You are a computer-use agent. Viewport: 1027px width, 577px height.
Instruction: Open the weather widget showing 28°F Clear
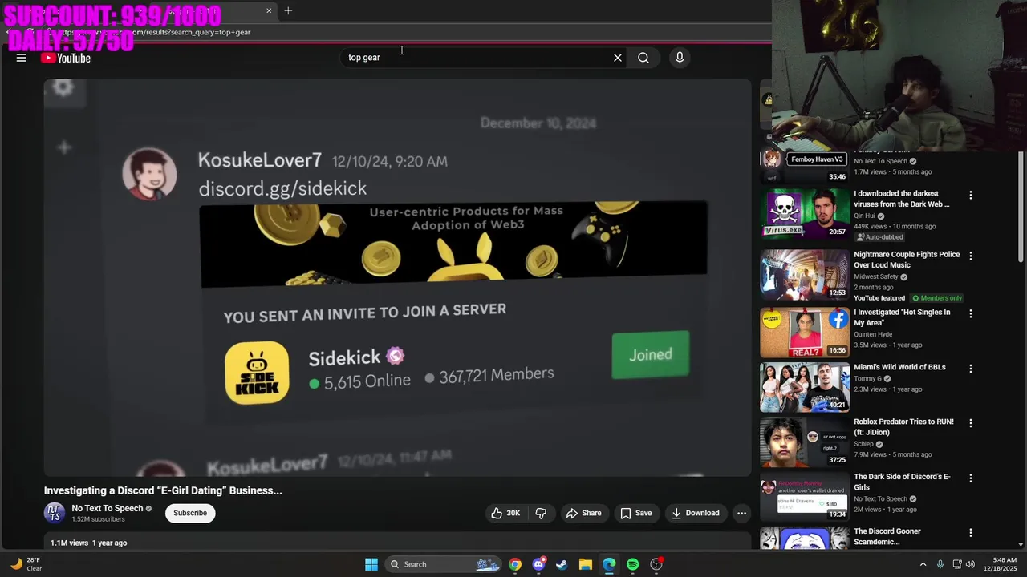pyautogui.click(x=26, y=564)
